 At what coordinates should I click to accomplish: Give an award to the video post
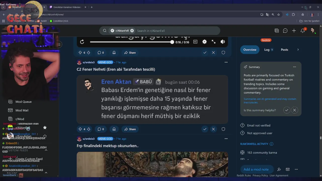114,53
